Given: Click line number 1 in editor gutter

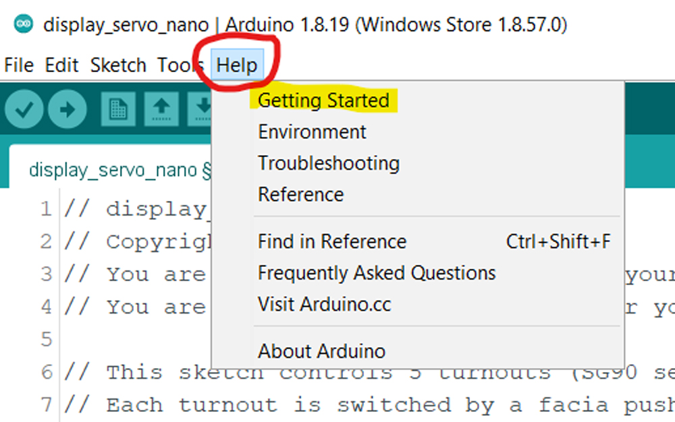Looking at the screenshot, I should click(46, 209).
